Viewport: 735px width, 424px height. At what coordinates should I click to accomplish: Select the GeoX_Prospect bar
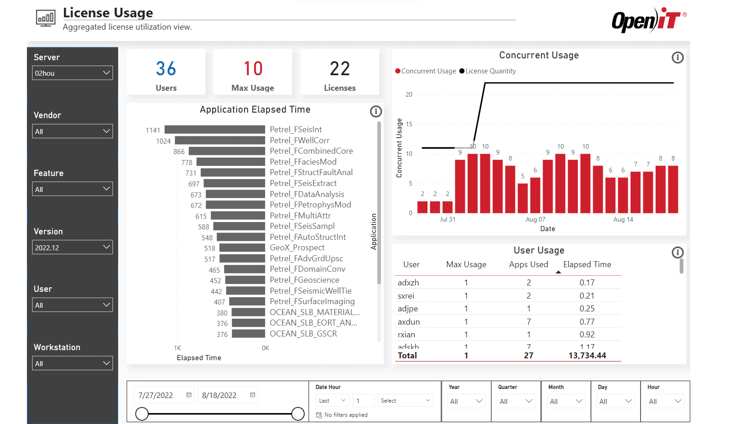click(x=242, y=248)
